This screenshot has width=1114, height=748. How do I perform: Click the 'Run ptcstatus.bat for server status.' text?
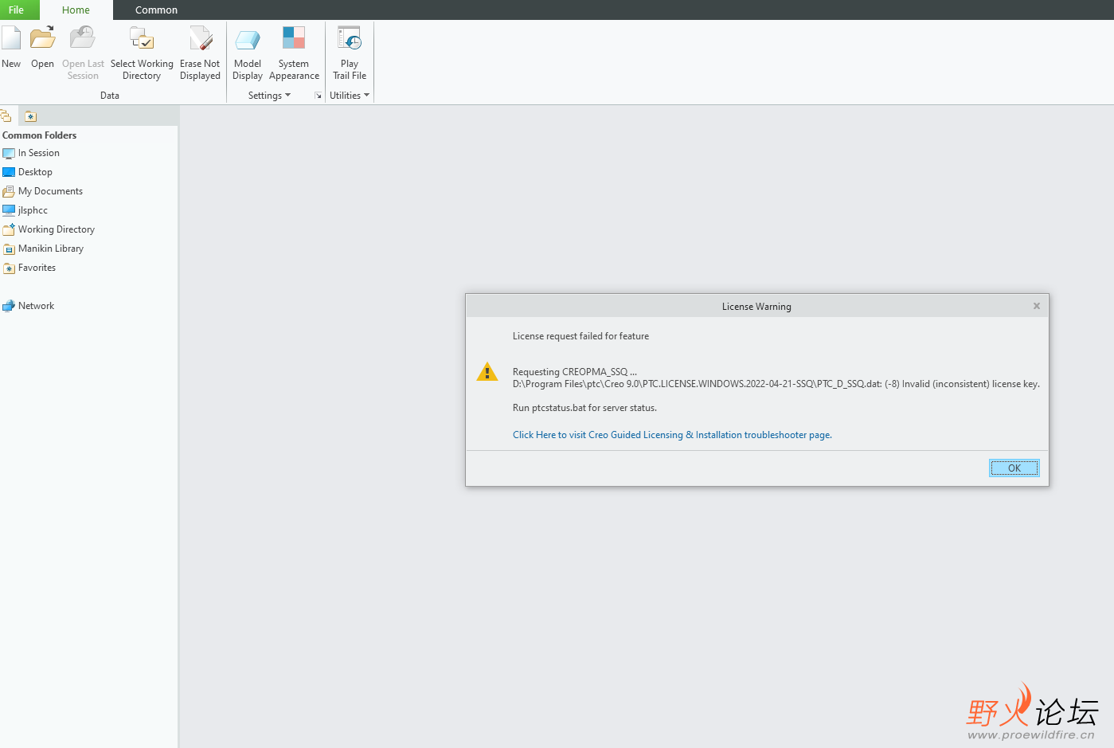(584, 408)
